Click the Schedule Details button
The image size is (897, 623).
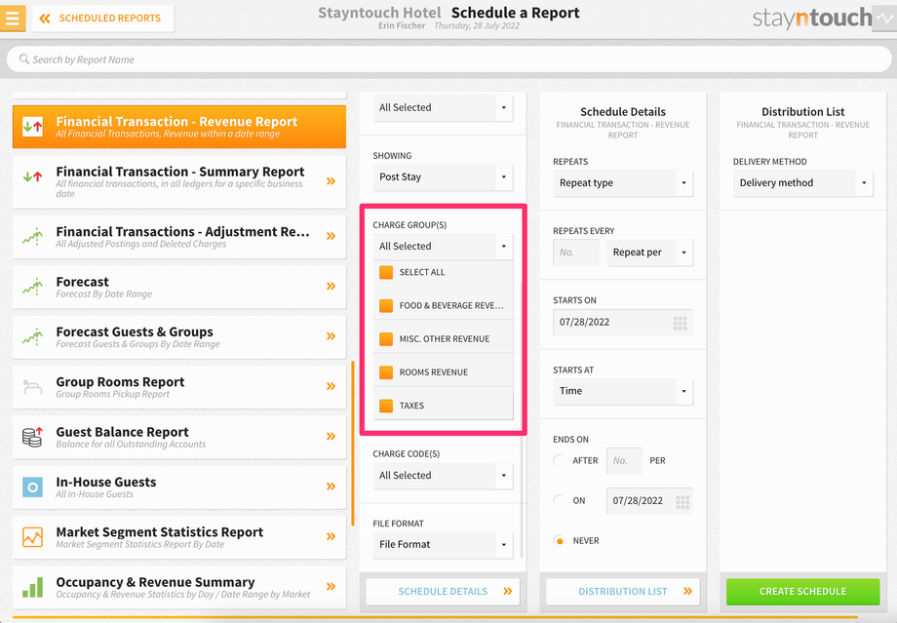click(x=443, y=592)
